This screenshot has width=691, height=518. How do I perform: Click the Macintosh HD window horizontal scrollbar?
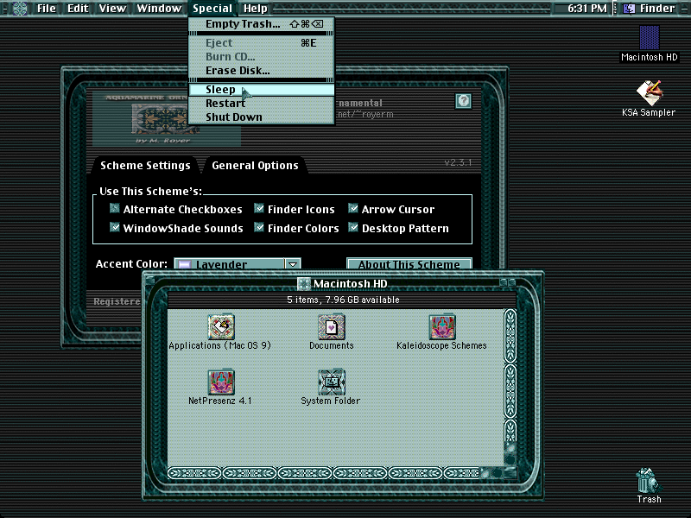[336, 473]
